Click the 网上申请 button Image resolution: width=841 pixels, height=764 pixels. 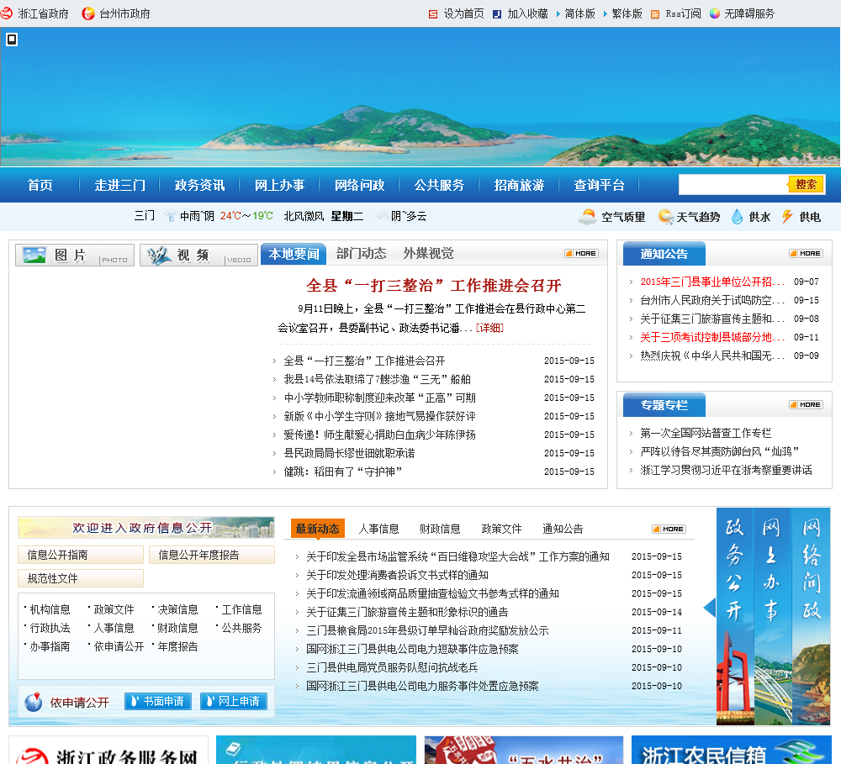click(x=233, y=701)
